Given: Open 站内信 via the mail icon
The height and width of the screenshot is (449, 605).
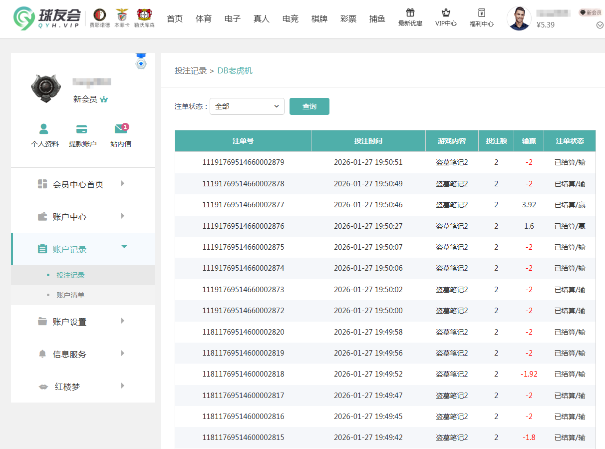Looking at the screenshot, I should (120, 128).
